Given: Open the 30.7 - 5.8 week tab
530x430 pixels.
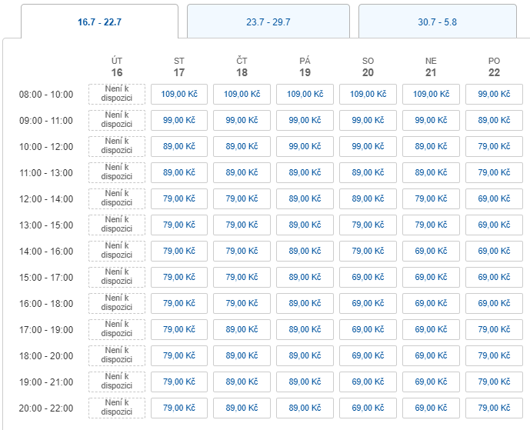Looking at the screenshot, I should [x=437, y=22].
